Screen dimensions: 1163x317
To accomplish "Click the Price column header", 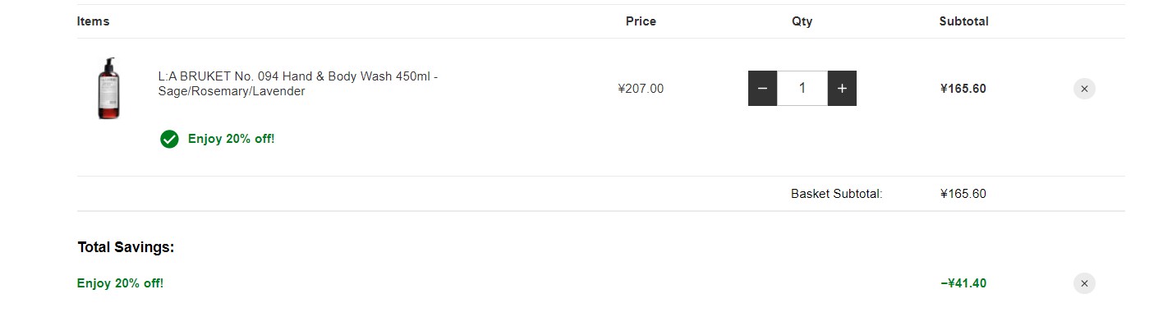I will coord(641,21).
